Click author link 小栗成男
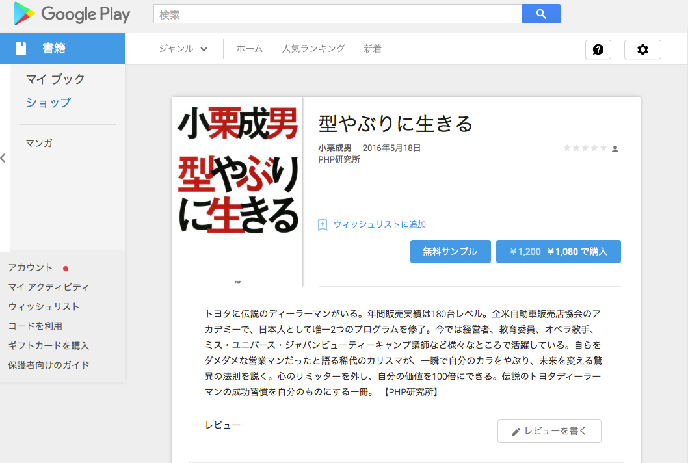This screenshot has width=688, height=463. tap(335, 148)
